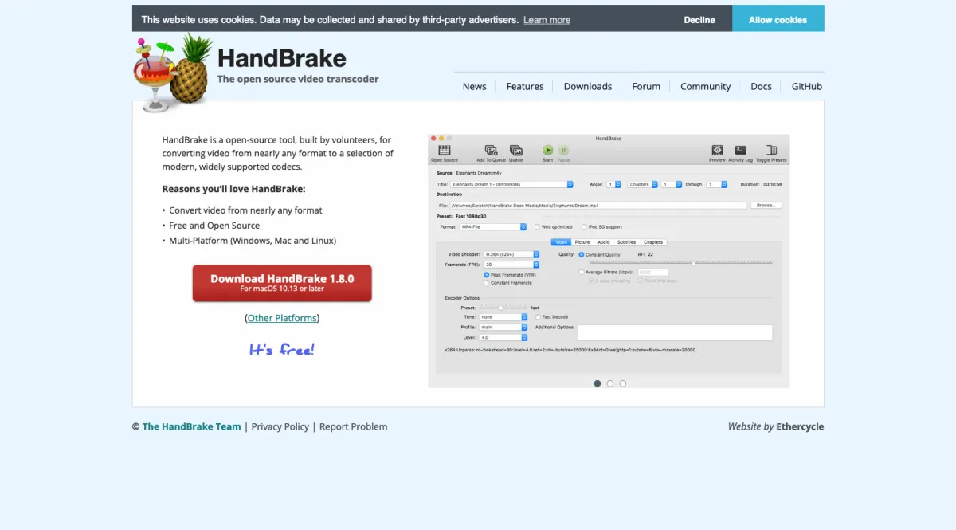Open the Video Encoder H.264 (x264) dropdown
The image size is (956, 530).
pyautogui.click(x=510, y=254)
